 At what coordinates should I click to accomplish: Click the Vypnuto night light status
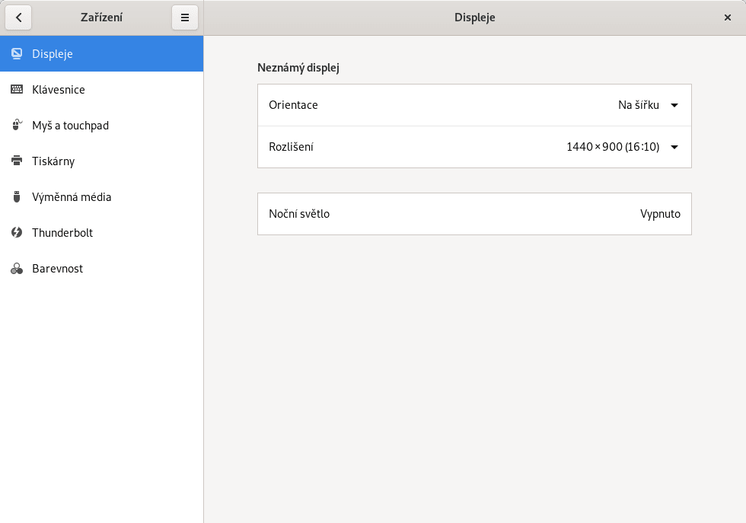pyautogui.click(x=660, y=214)
